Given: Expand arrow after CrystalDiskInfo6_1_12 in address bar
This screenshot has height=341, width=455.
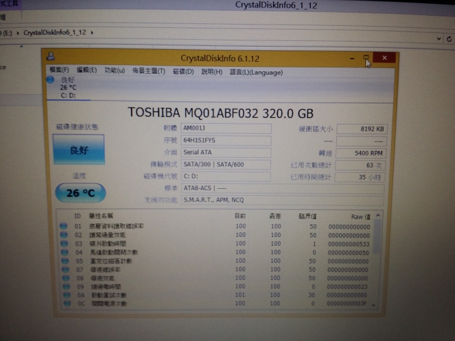Looking at the screenshot, I should click(x=92, y=32).
